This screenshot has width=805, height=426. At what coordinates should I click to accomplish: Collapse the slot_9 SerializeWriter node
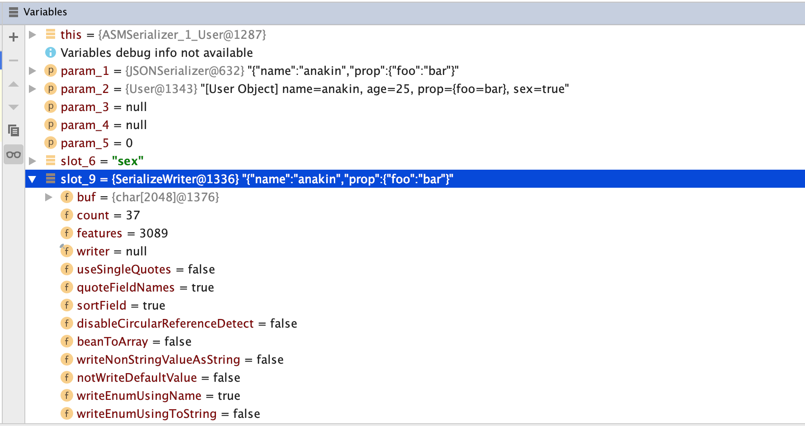pyautogui.click(x=33, y=179)
